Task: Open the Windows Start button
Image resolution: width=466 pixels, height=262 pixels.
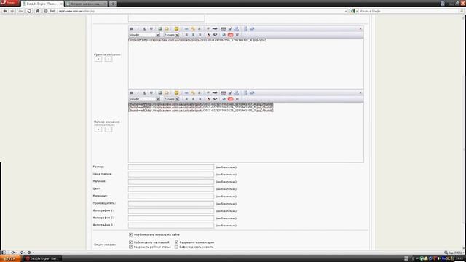Action: point(10,258)
